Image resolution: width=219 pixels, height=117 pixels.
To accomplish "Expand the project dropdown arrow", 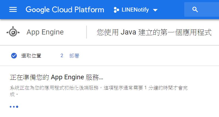I will coord(155,10).
